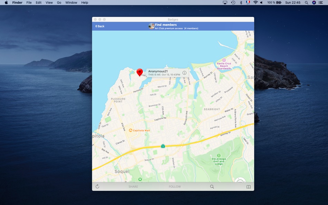Click the FOLLOW button

175,187
